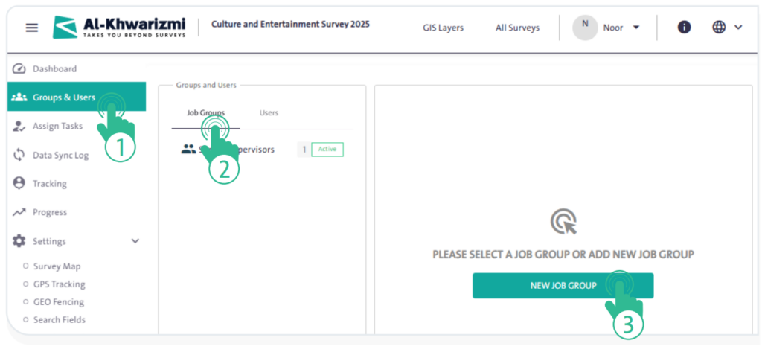
Task: Toggle the Active status badge
Action: pyautogui.click(x=327, y=150)
